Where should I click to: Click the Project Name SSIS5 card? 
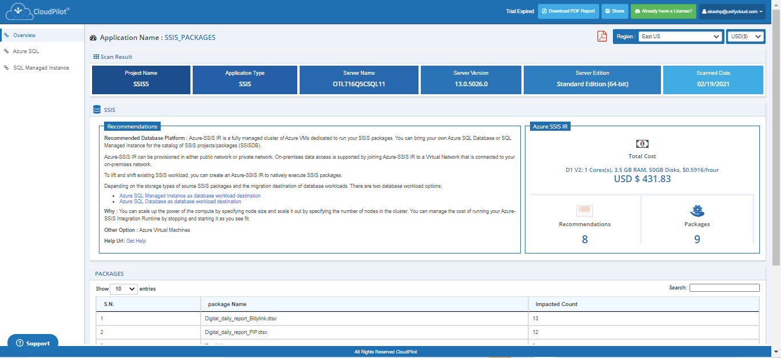tap(141, 80)
